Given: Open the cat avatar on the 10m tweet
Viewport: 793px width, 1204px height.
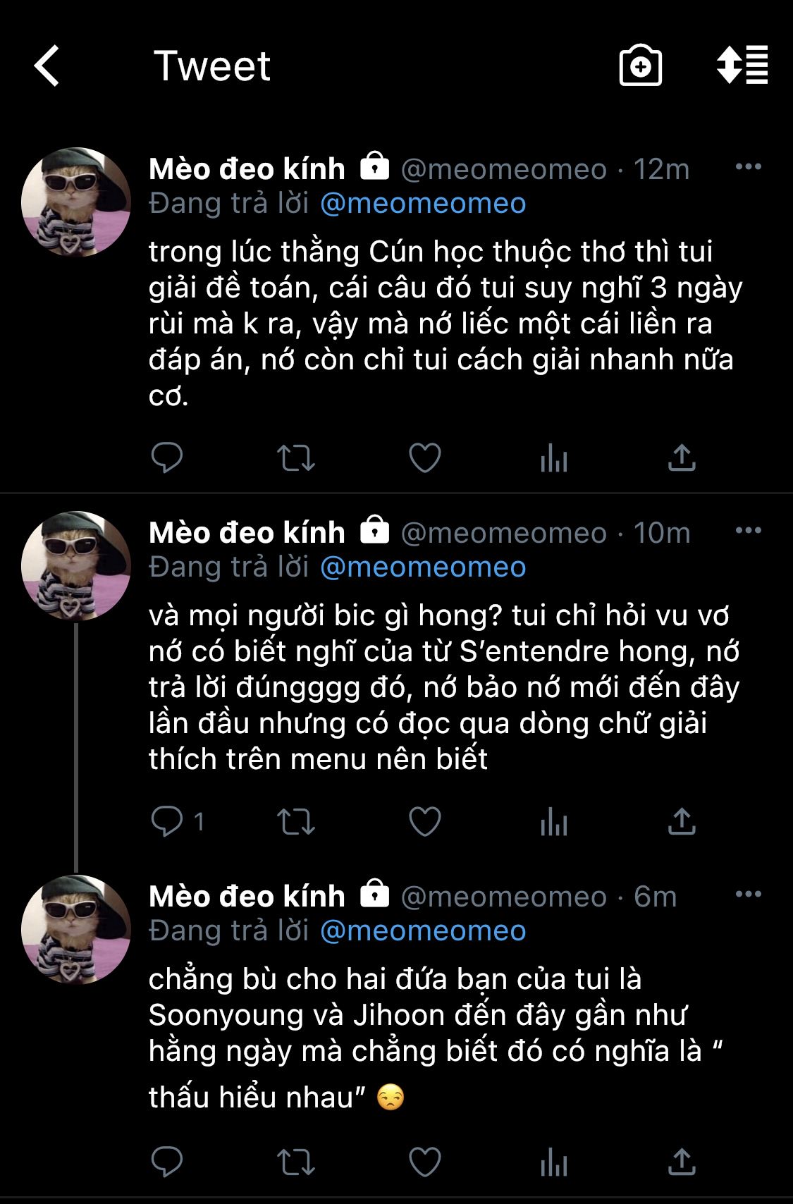Looking at the screenshot, I should pyautogui.click(x=76, y=565).
